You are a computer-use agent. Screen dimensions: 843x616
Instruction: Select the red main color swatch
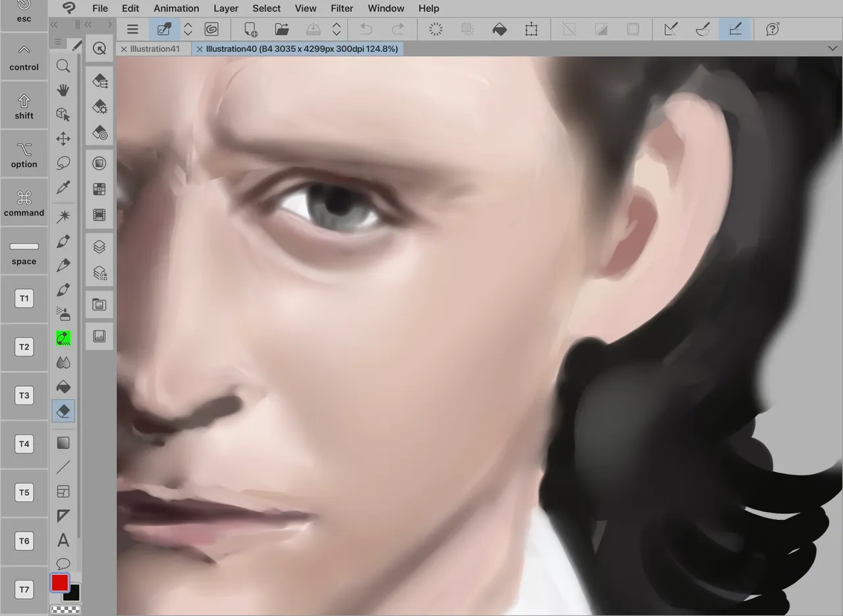click(60, 582)
